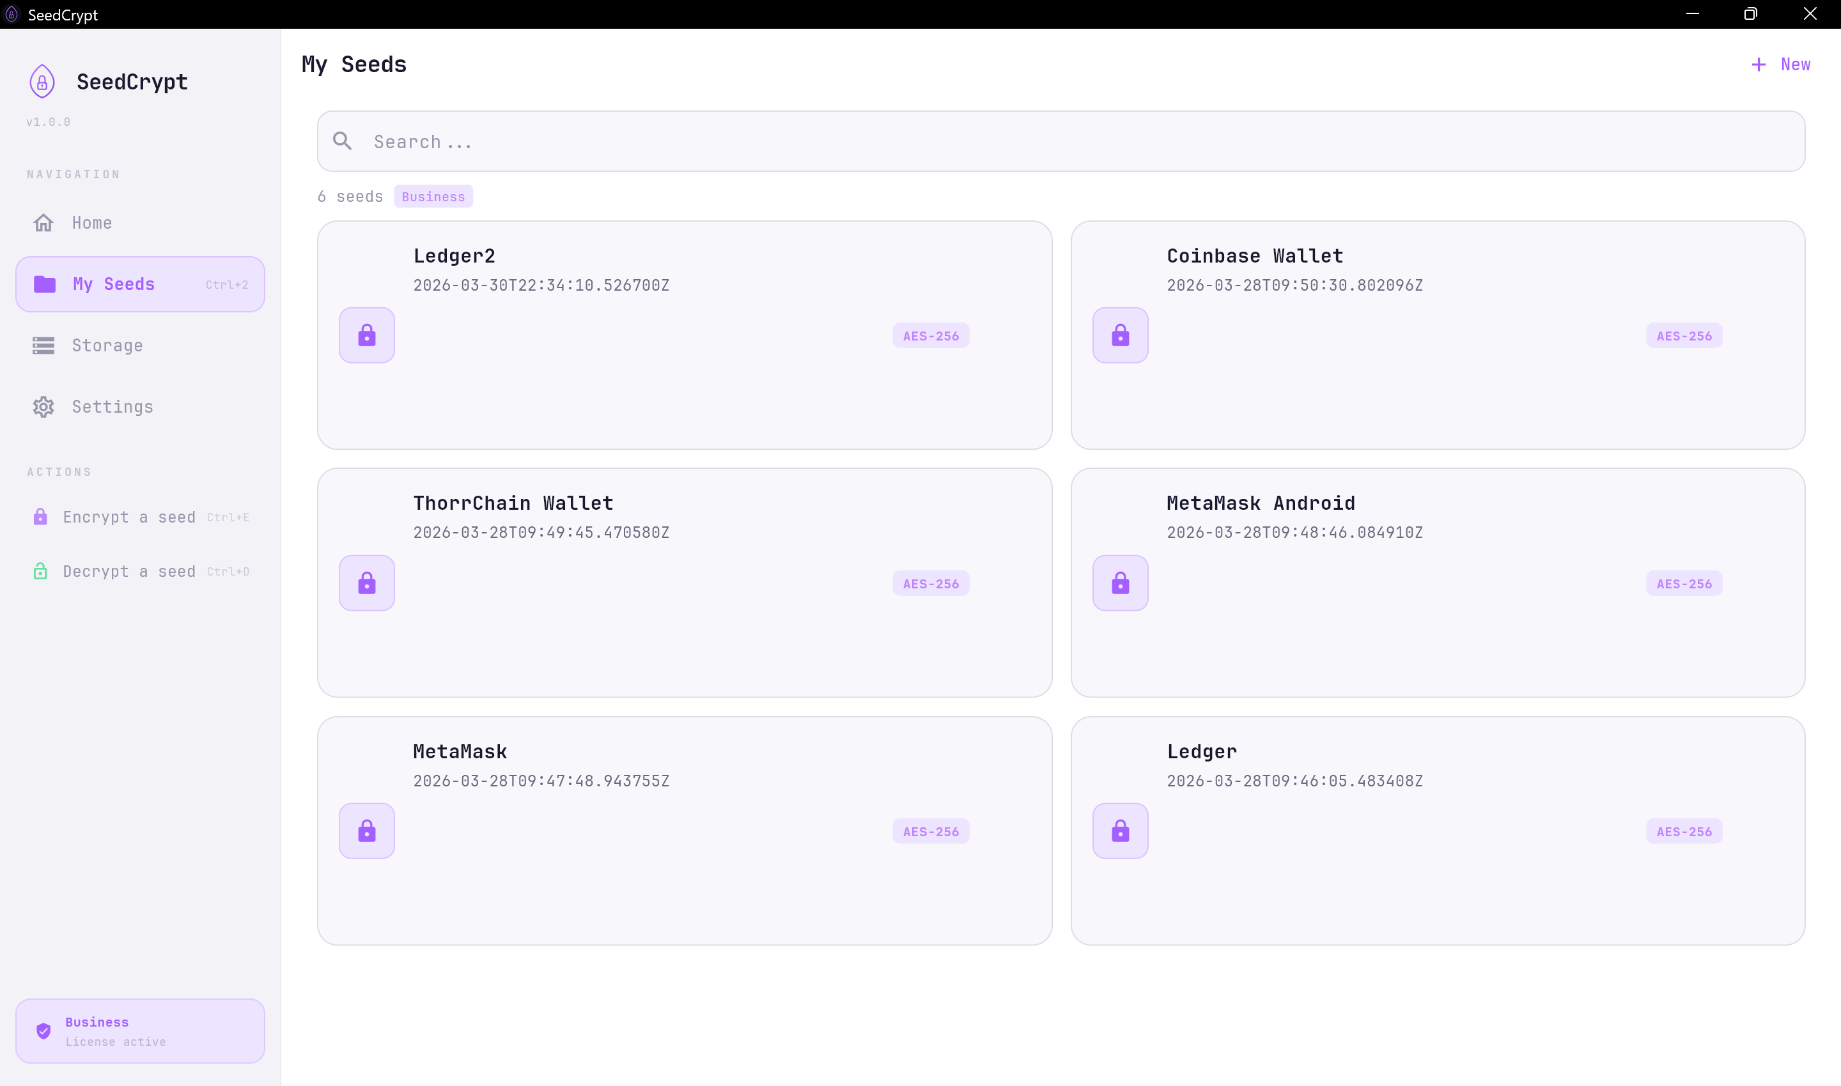The image size is (1841, 1086).
Task: Click the lock icon on the MetaMask card
Action: (x=366, y=830)
